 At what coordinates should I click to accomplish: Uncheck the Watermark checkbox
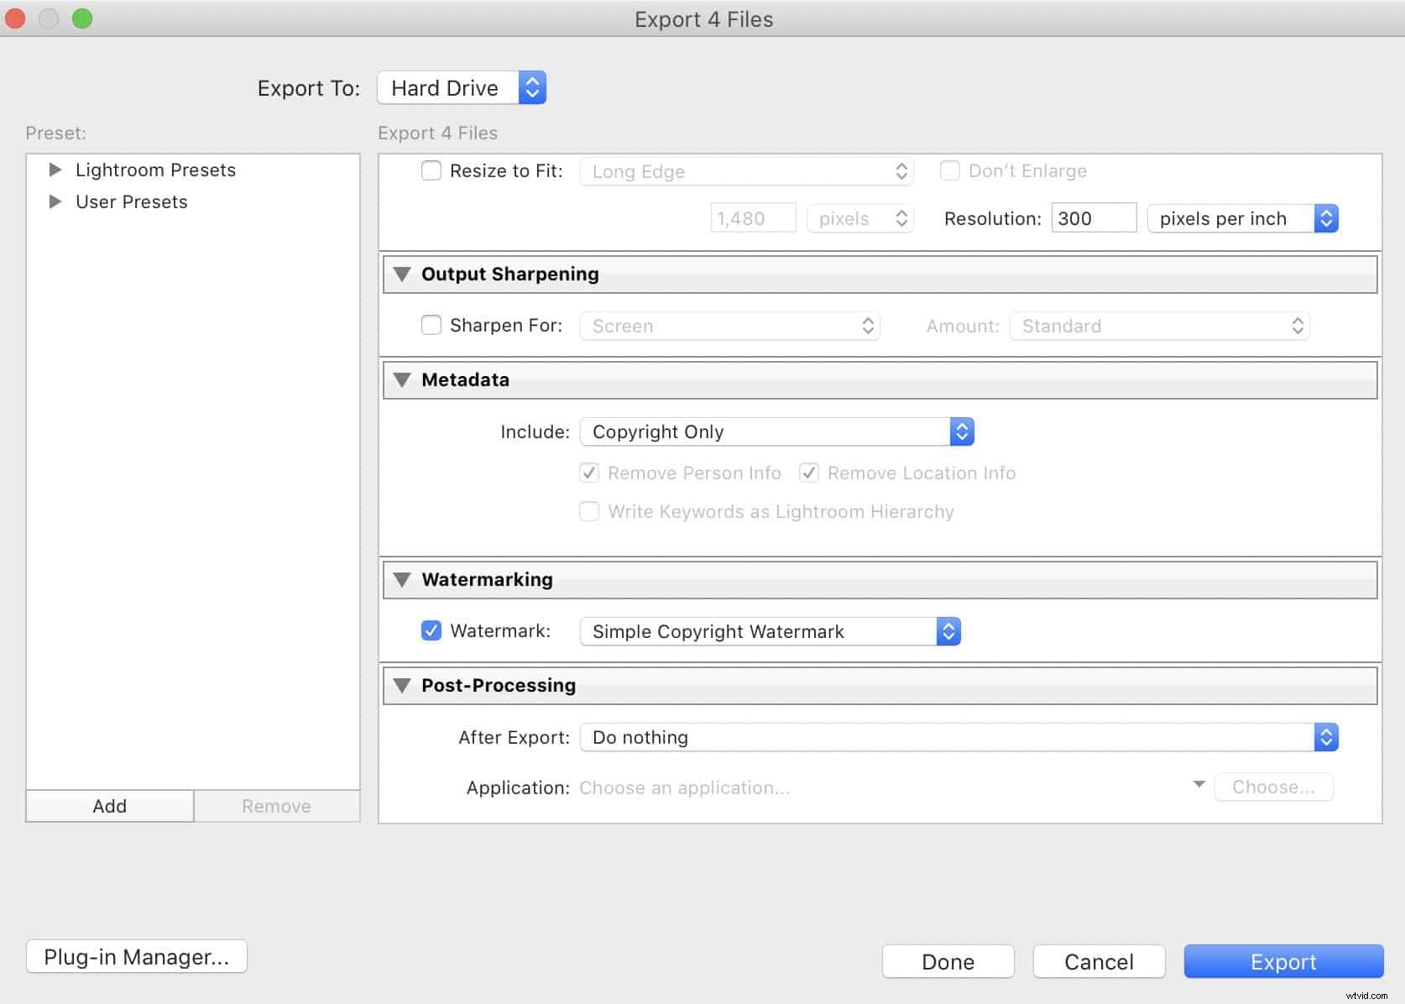pyautogui.click(x=431, y=631)
